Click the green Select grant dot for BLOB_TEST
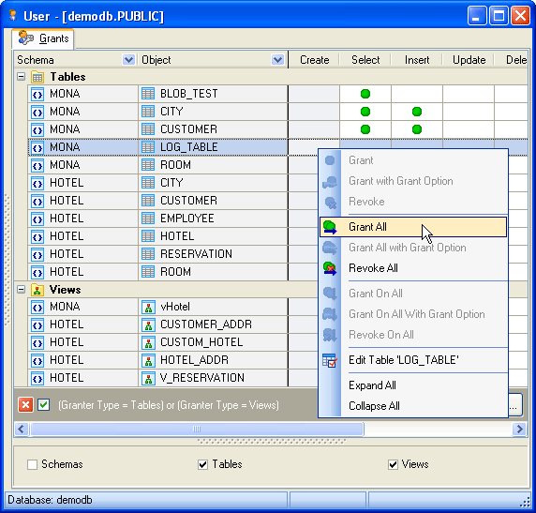The height and width of the screenshot is (513, 536). pyautogui.click(x=365, y=94)
